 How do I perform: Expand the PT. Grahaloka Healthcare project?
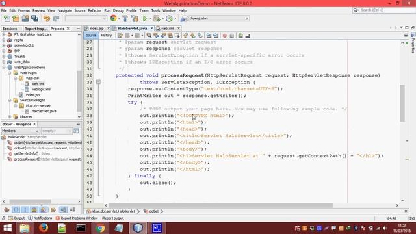[4, 34]
